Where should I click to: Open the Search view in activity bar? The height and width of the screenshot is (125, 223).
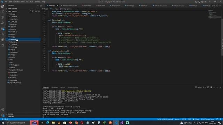click(3, 12)
